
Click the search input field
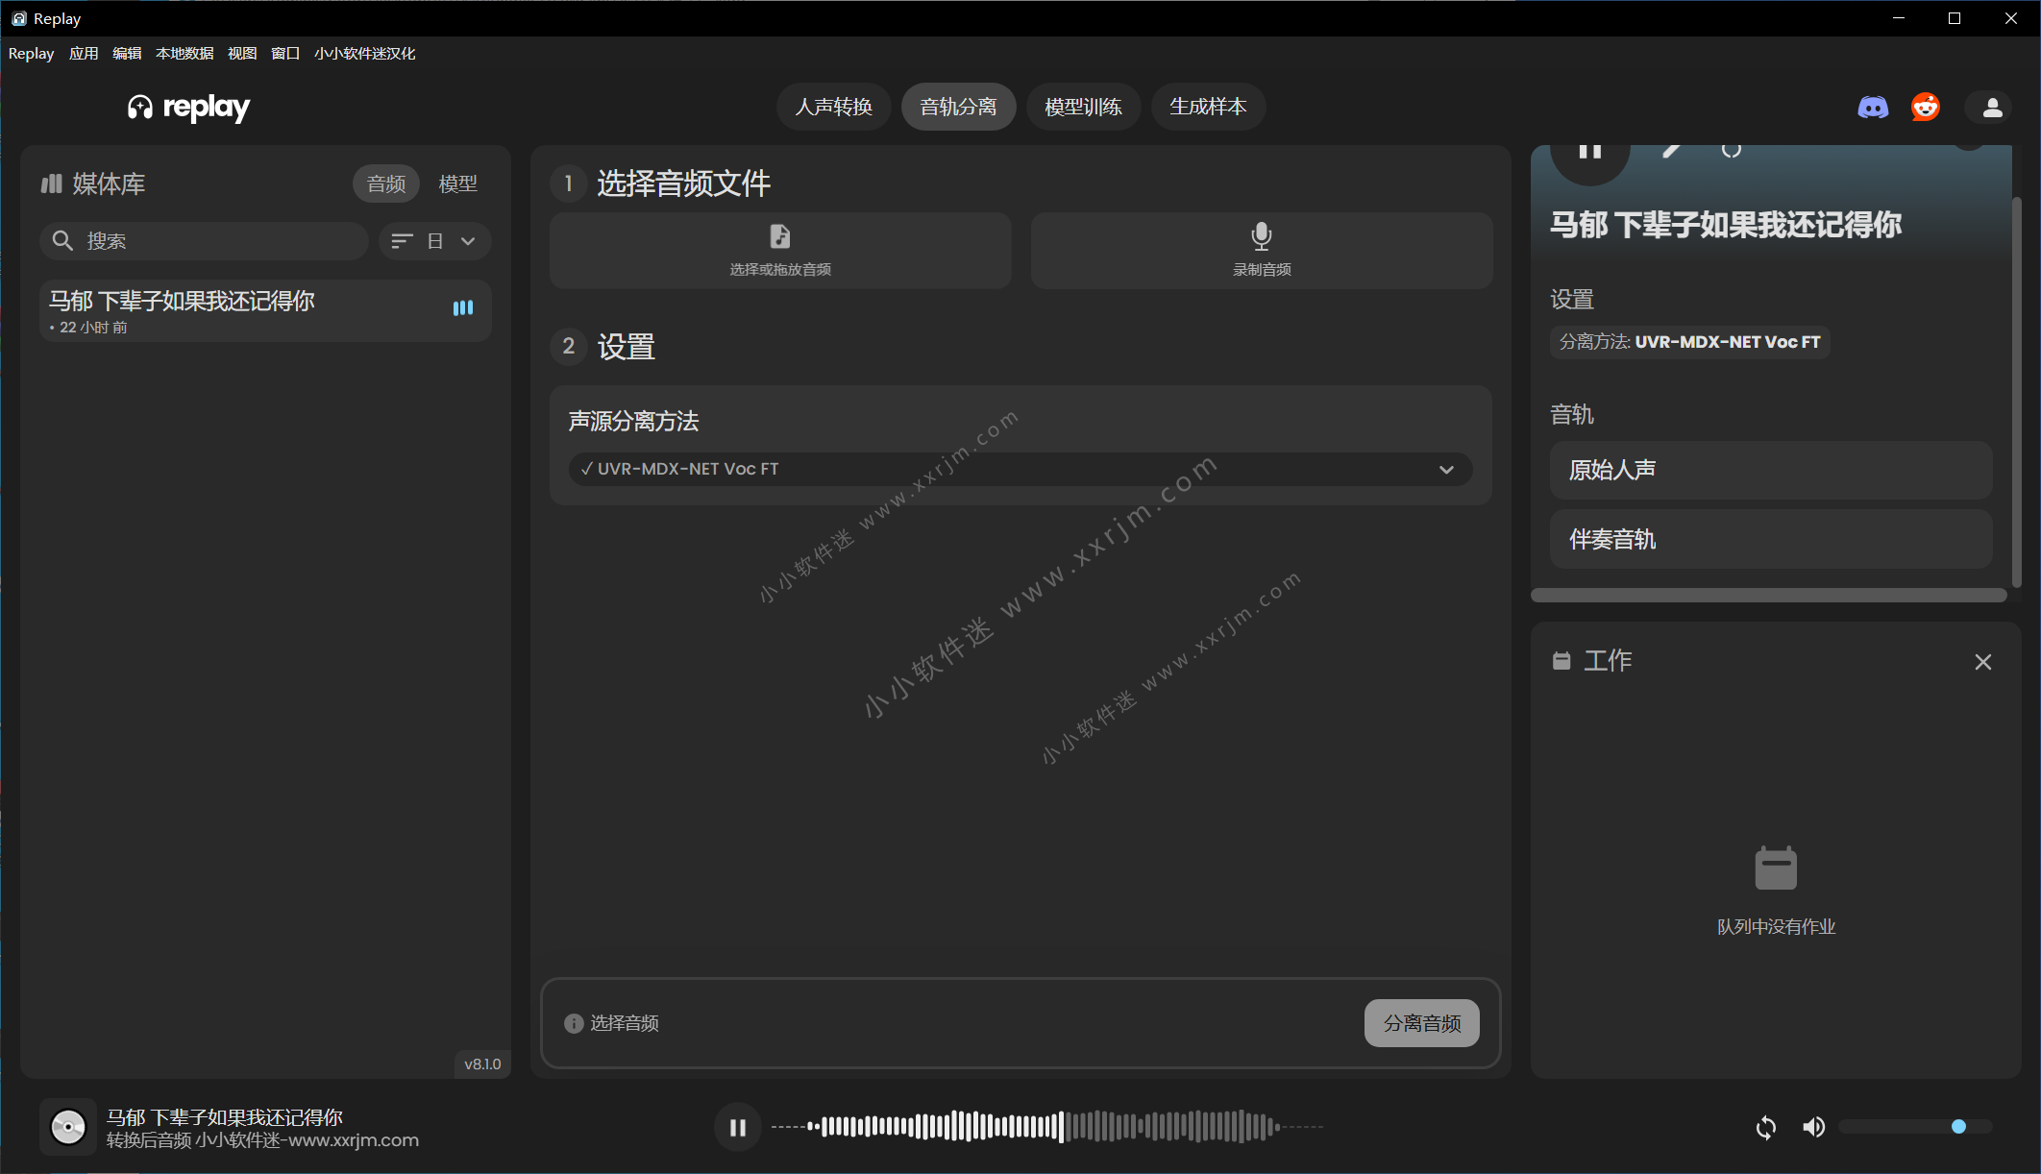(x=204, y=240)
